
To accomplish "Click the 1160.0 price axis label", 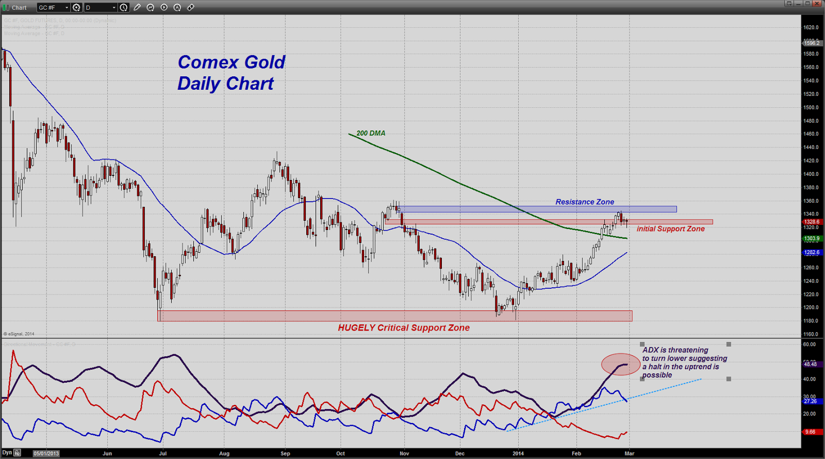I will pyautogui.click(x=811, y=334).
